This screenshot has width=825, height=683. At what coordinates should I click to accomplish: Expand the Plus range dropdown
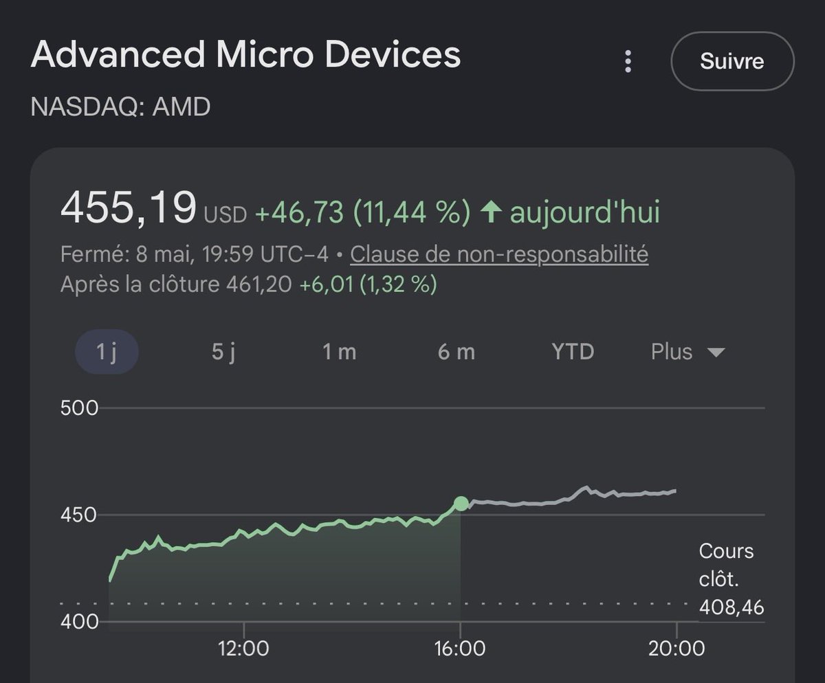click(x=688, y=352)
